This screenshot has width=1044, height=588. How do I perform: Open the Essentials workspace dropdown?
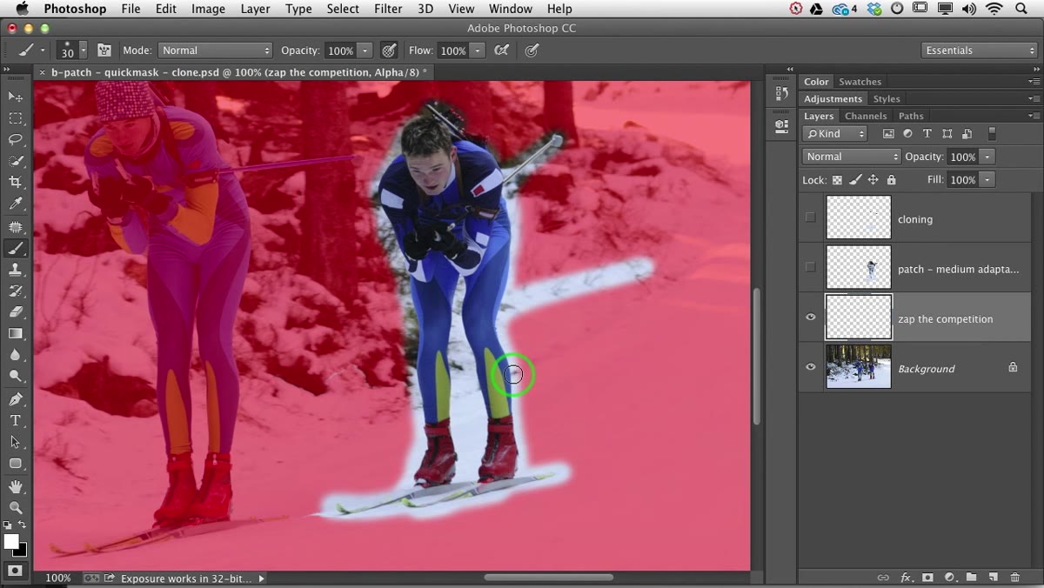[x=980, y=50]
